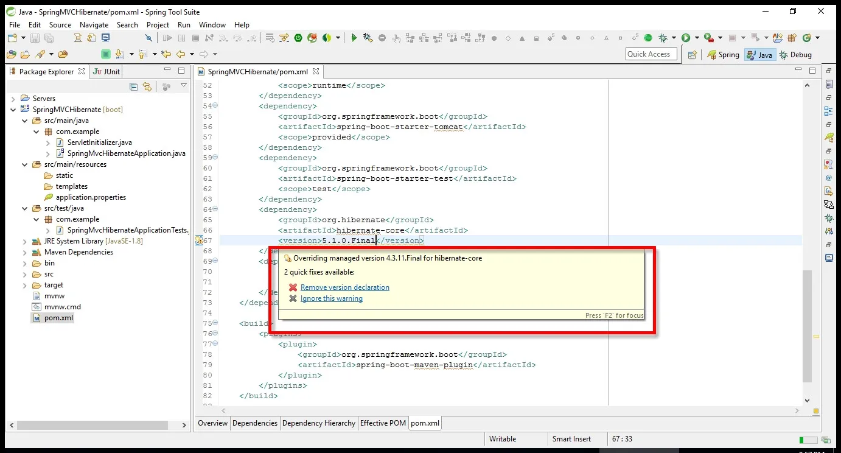
Task: Click the Save icon in the toolbar
Action: coord(33,38)
